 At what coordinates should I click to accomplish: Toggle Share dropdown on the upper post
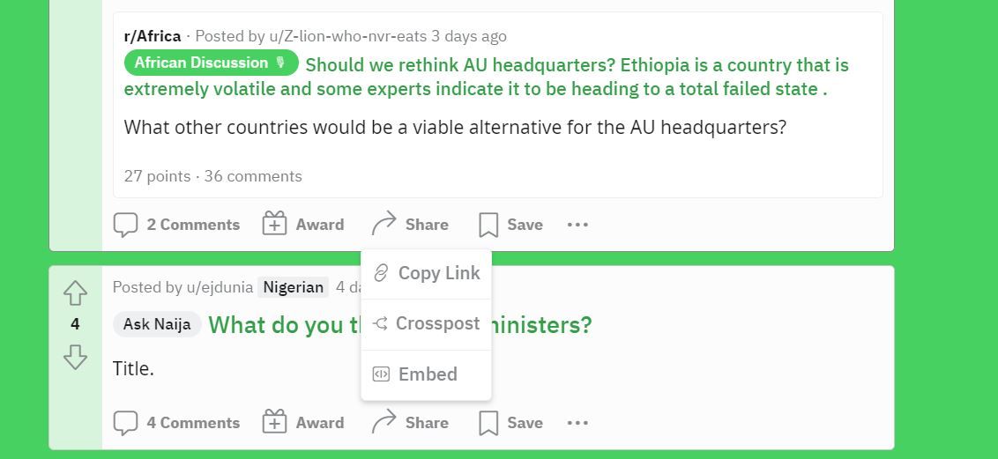pos(410,225)
